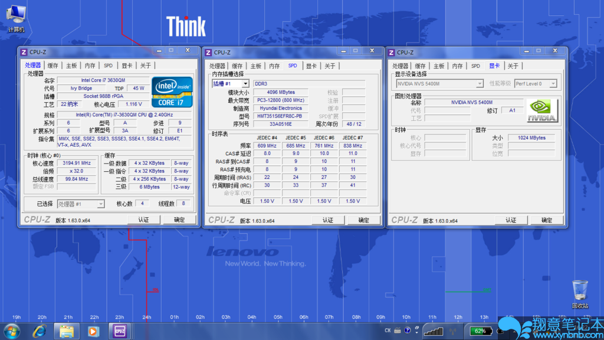Click the bus speed 99.84 MHz value
Image resolution: width=604 pixels, height=340 pixels.
[x=77, y=179]
